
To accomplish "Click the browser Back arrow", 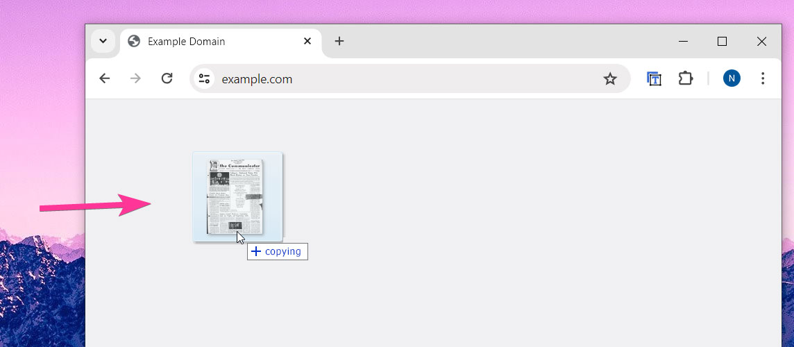I will pos(105,78).
